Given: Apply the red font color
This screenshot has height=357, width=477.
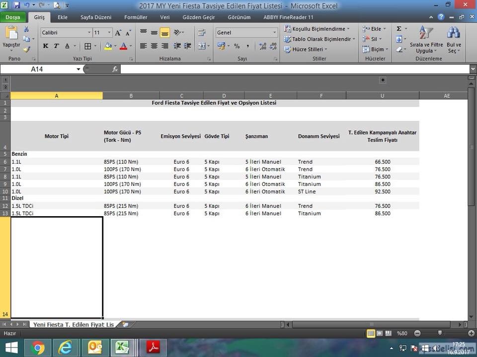Looking at the screenshot, I should tap(124, 46).
